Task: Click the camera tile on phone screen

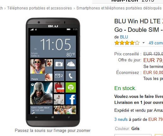Action: pyautogui.click(x=59, y=64)
